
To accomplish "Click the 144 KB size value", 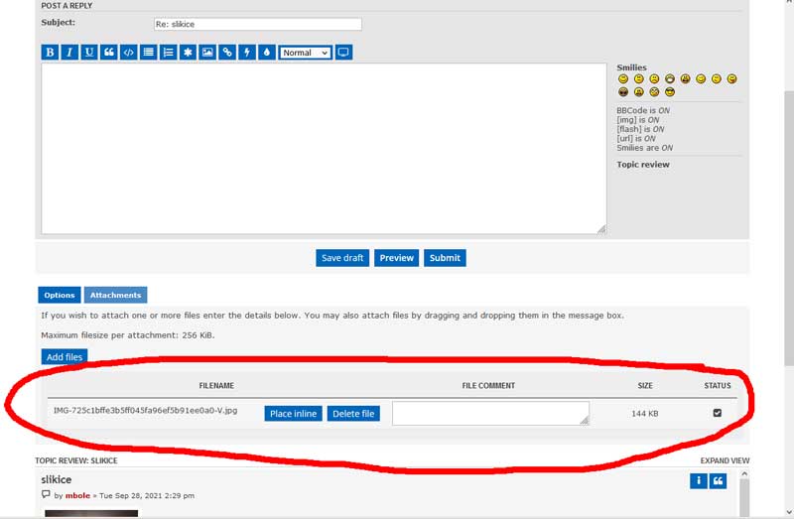I will coord(644,414).
